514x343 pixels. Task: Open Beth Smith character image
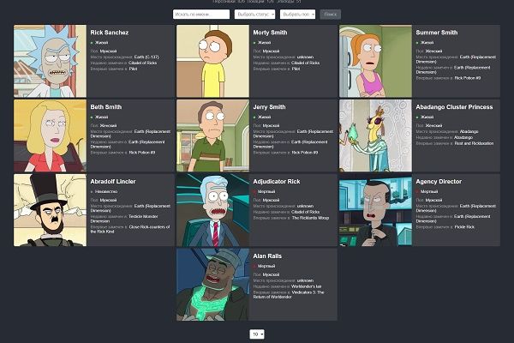[x=51, y=135]
